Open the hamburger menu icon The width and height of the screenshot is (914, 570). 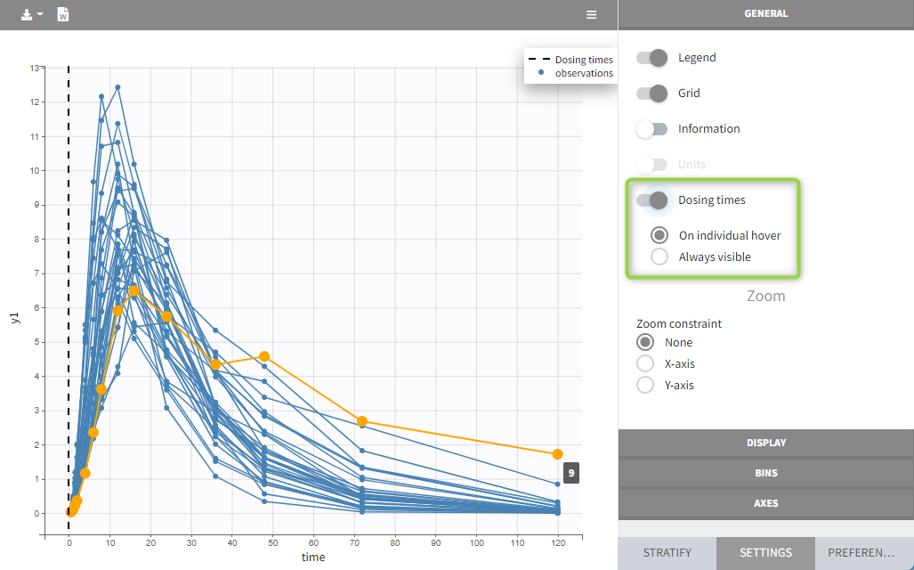click(592, 15)
